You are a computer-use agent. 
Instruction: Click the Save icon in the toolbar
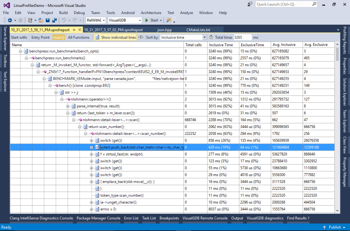47,20
